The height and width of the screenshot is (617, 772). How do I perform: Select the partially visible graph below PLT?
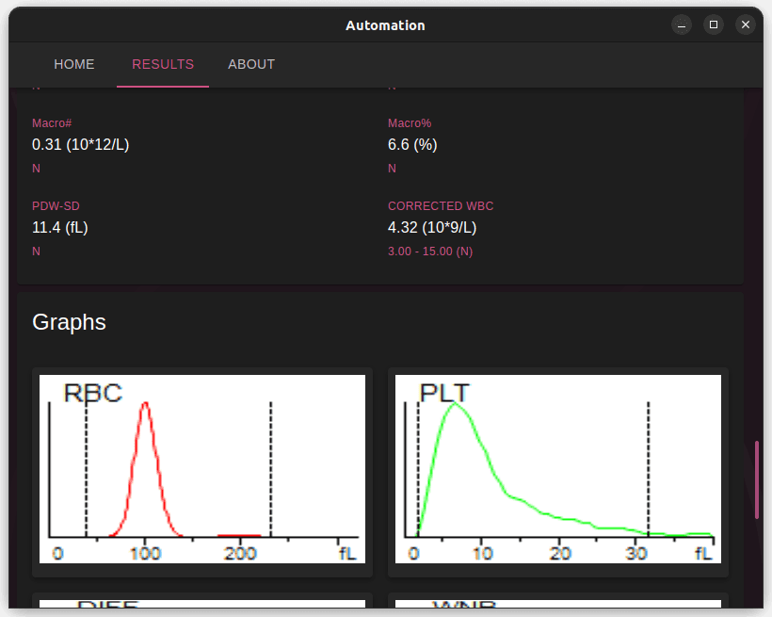pyautogui.click(x=558, y=605)
